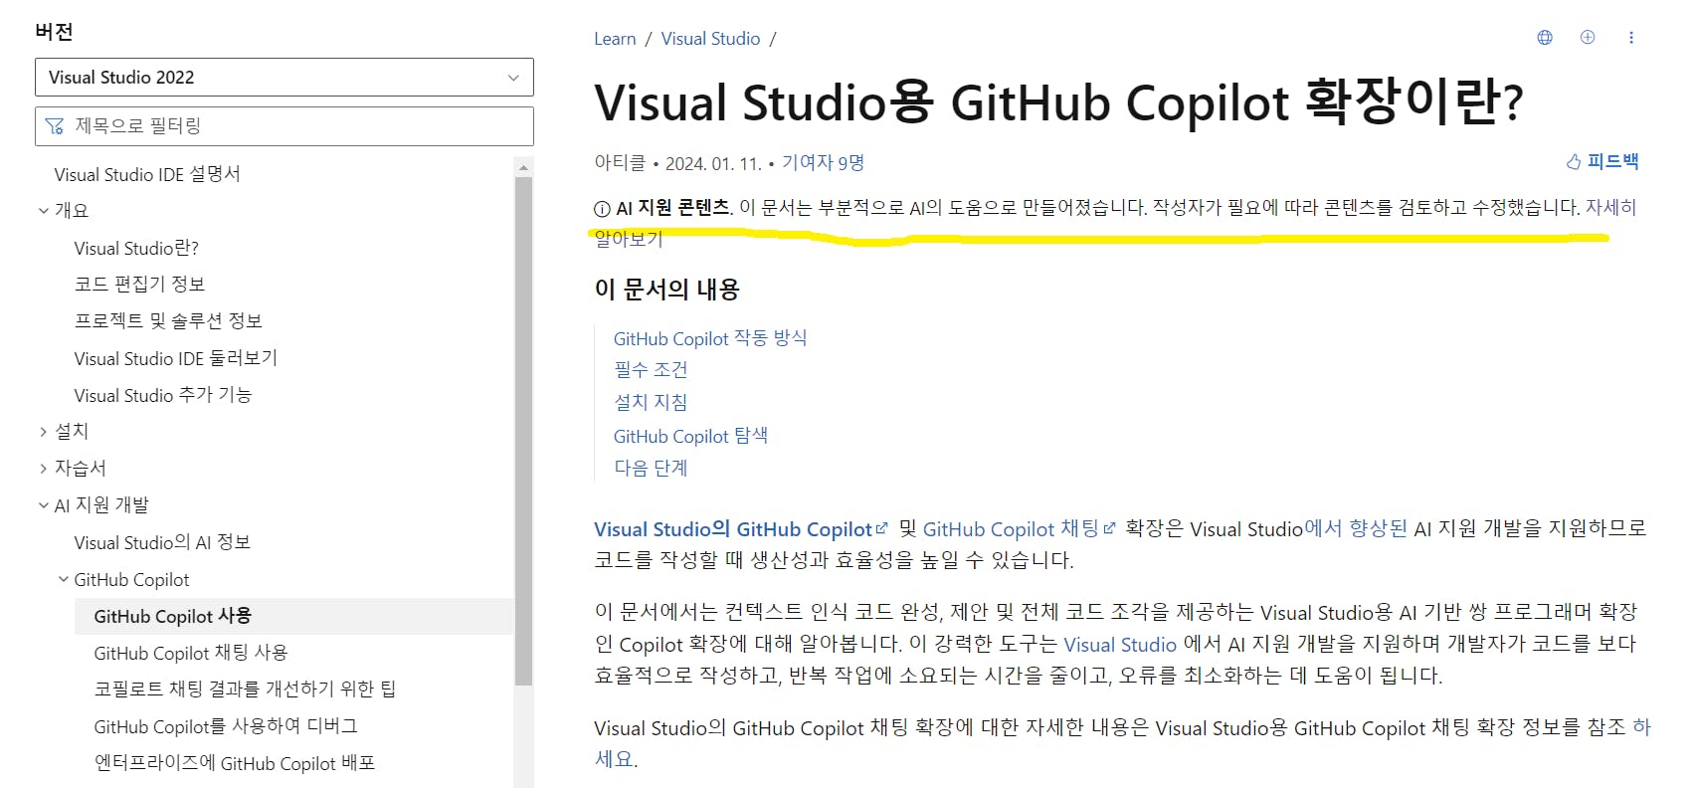
Task: Click the Visual Studio breadcrumb link
Action: [x=710, y=39]
